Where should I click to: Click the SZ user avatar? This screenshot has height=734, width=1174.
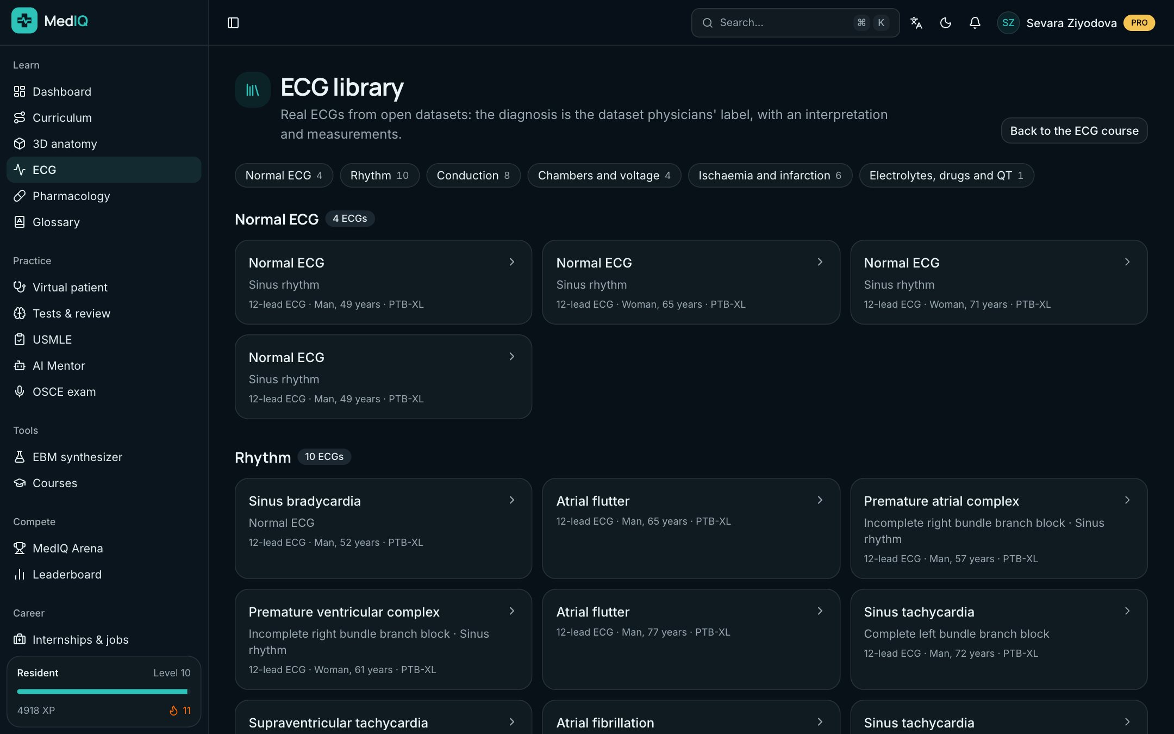(1008, 23)
